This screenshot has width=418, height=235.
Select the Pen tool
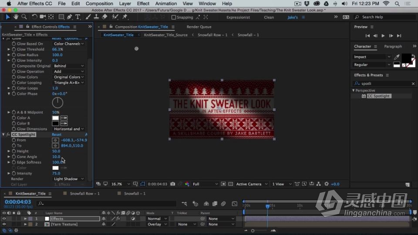click(x=70, y=17)
